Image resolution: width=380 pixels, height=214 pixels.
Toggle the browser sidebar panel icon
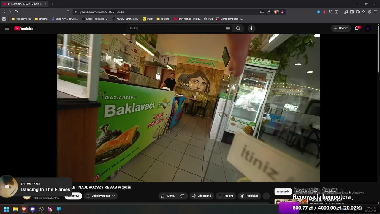point(352,12)
